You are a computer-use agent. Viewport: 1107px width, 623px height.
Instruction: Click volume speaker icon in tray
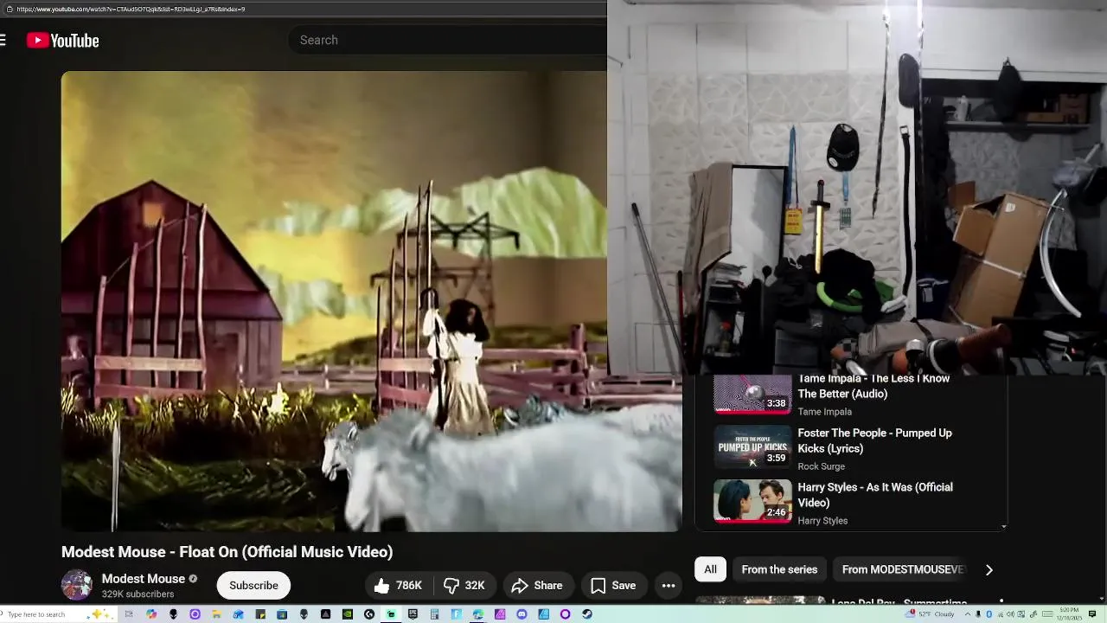pos(1010,614)
